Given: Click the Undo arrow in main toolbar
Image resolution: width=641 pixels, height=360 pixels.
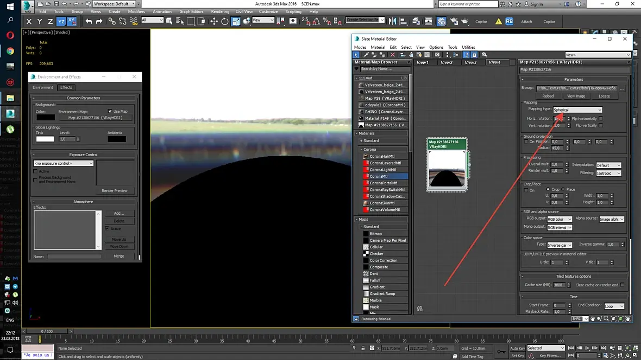Looking at the screenshot, I should (89, 21).
